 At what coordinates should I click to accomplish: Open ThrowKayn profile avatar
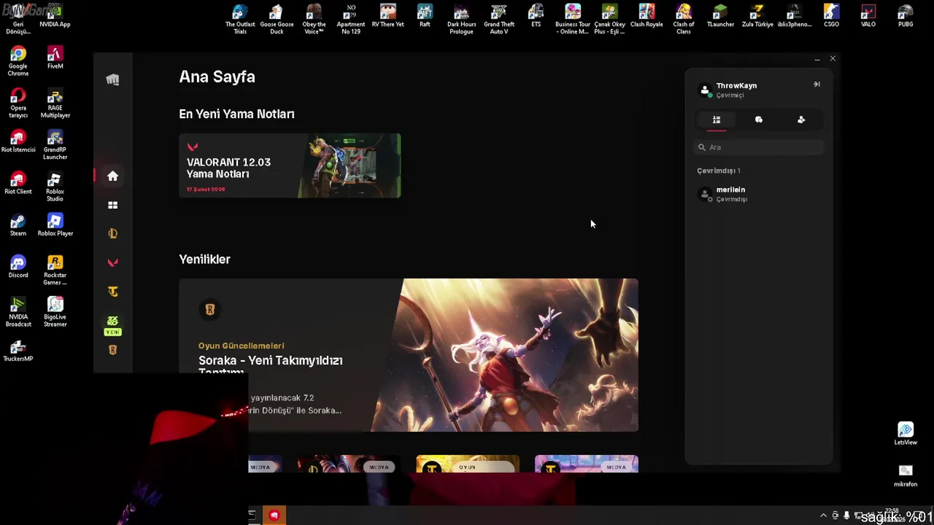(x=705, y=90)
